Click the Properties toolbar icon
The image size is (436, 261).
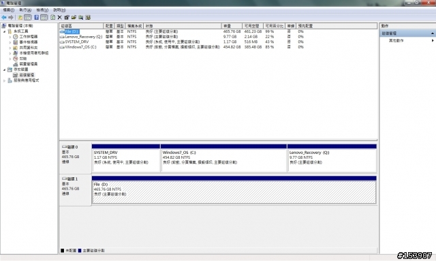67,18
